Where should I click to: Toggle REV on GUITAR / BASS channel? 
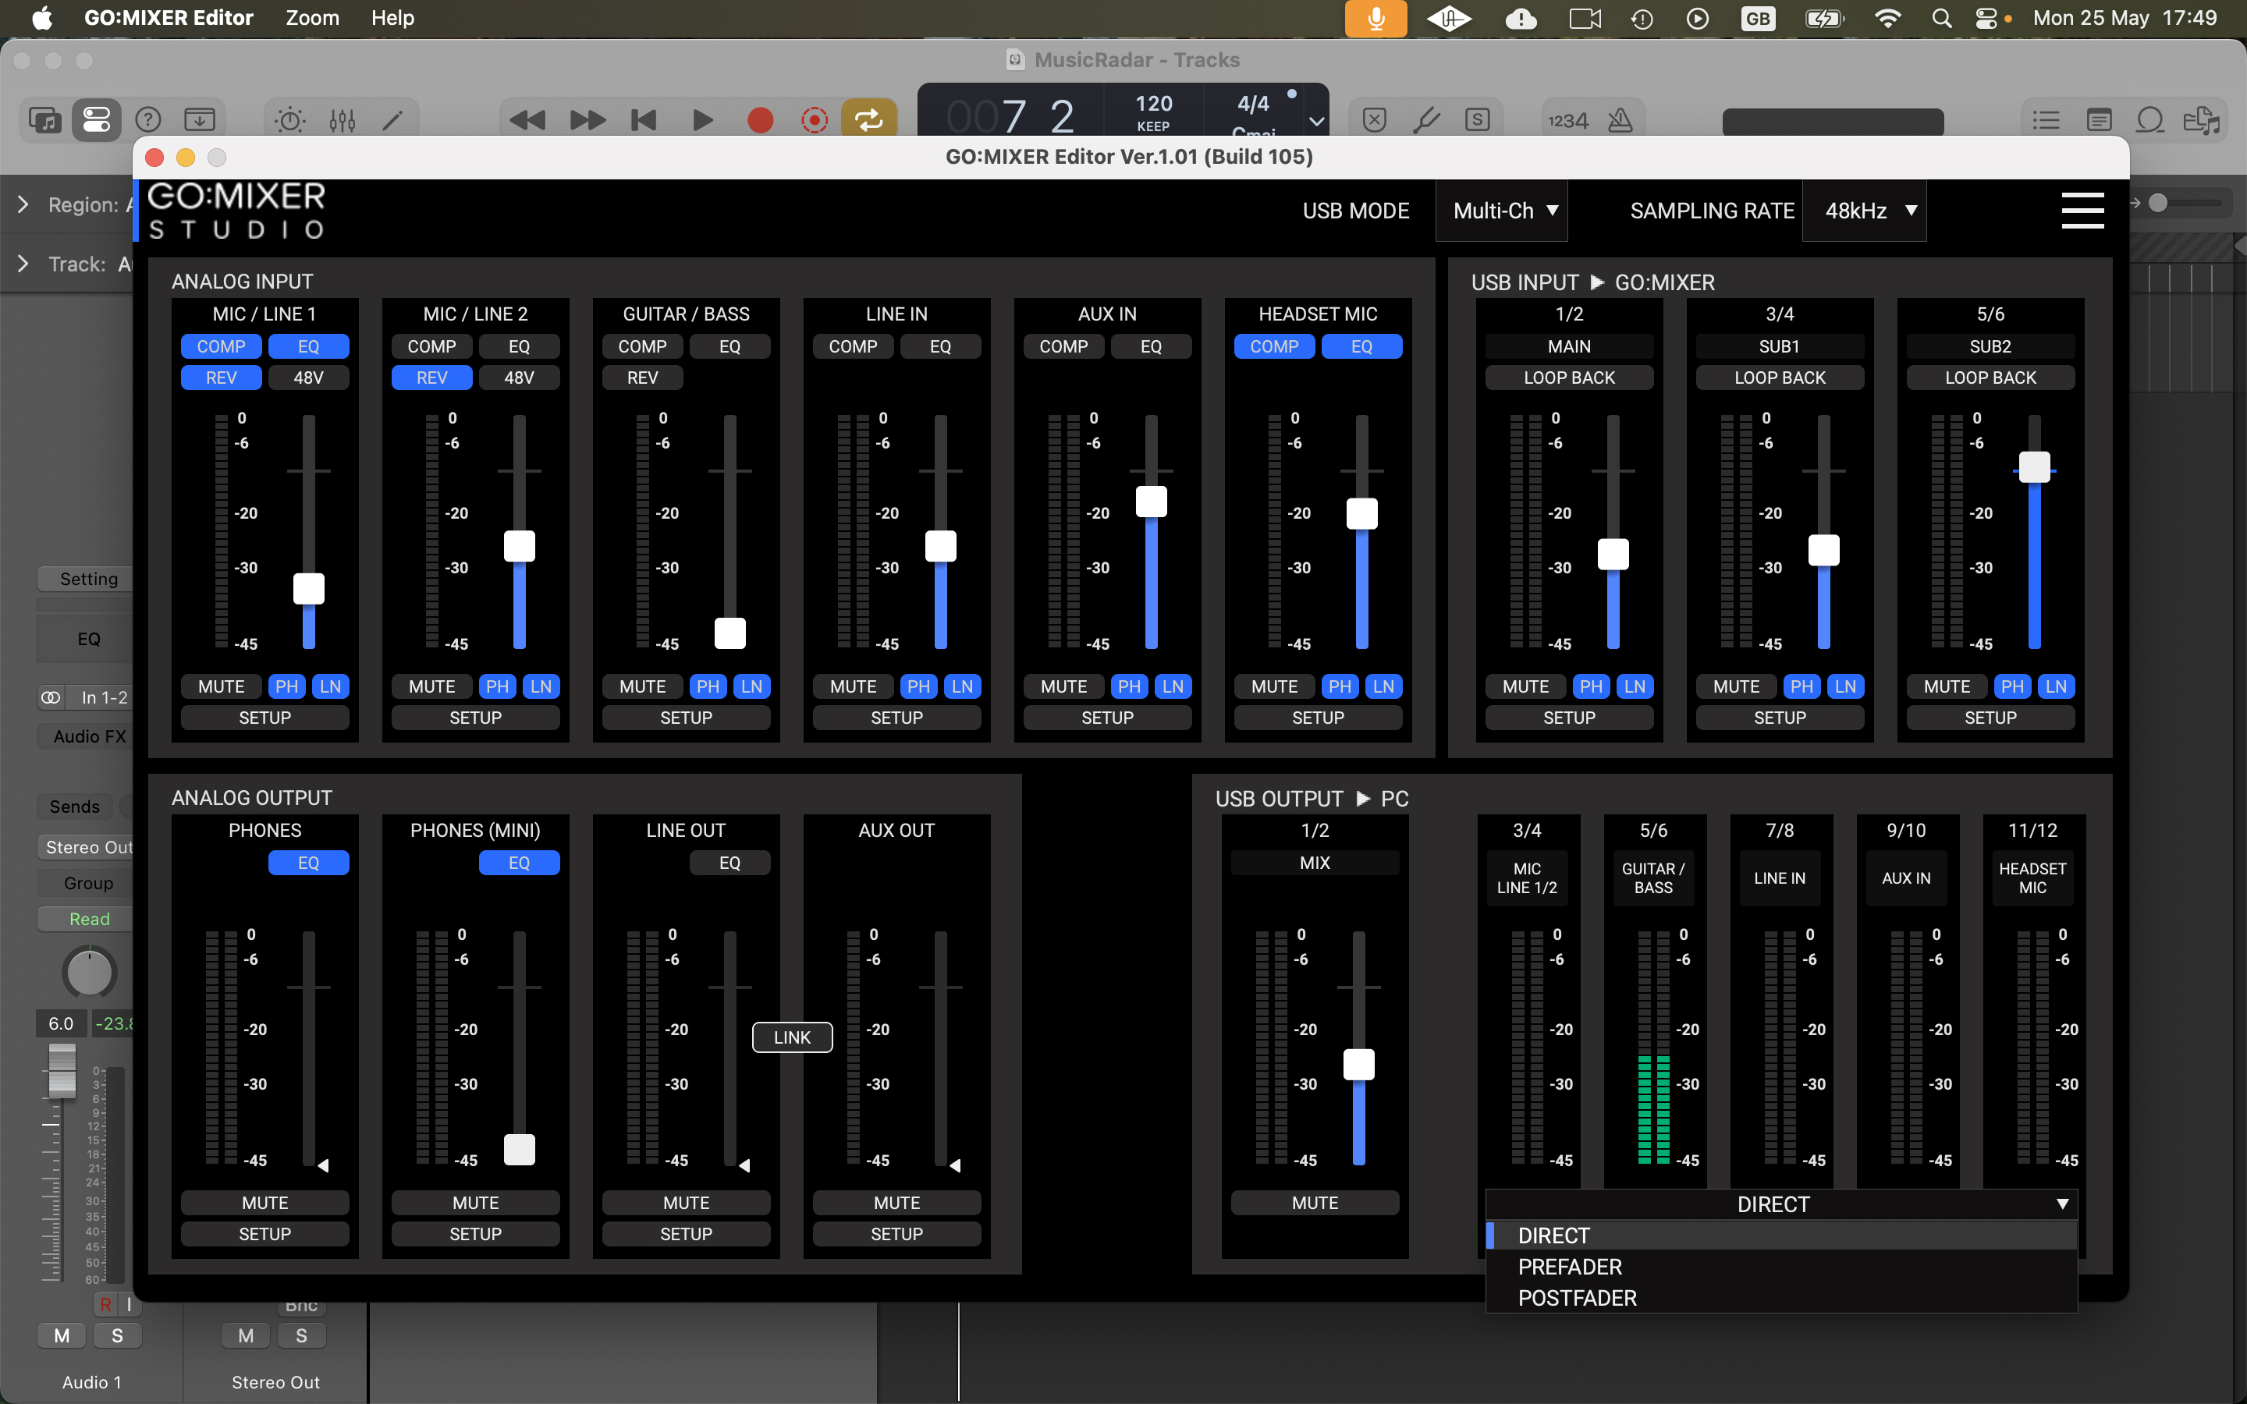[643, 378]
